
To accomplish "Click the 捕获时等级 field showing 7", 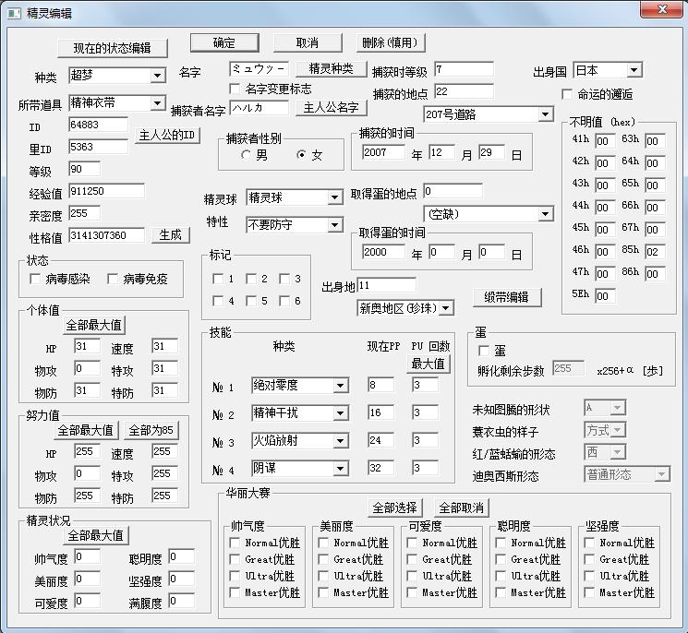I will [464, 69].
